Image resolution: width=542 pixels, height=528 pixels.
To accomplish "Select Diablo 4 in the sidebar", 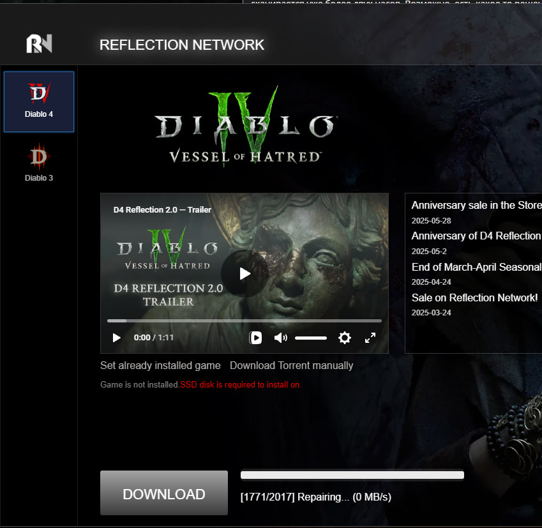I will coord(39,102).
